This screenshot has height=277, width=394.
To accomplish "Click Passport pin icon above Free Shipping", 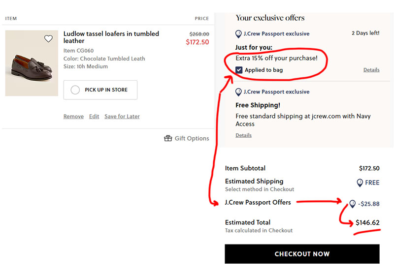I will pos(239,92).
